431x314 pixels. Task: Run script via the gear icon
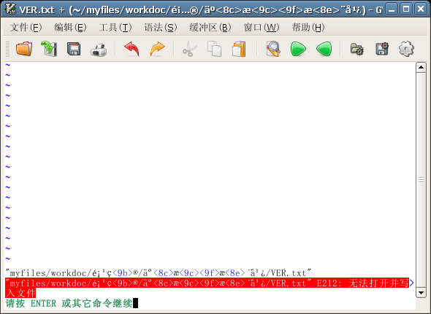(406, 49)
